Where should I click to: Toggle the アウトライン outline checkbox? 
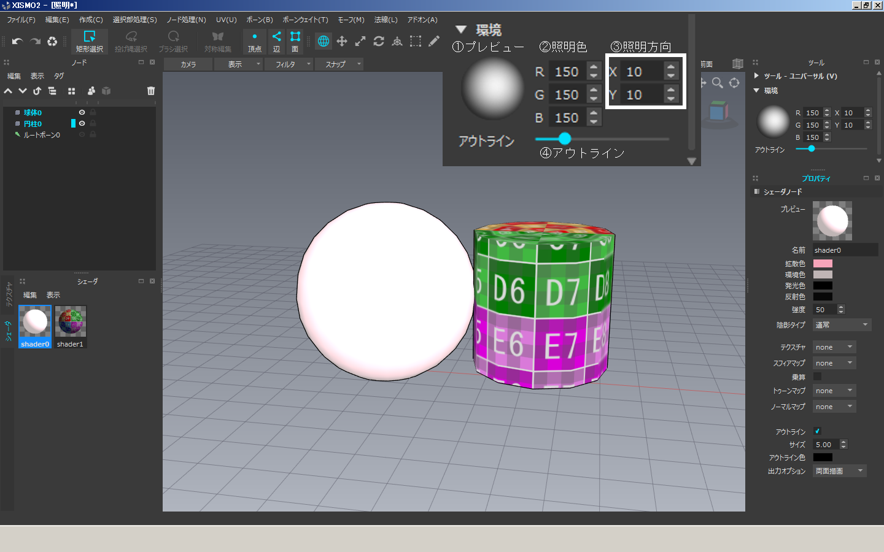click(817, 431)
